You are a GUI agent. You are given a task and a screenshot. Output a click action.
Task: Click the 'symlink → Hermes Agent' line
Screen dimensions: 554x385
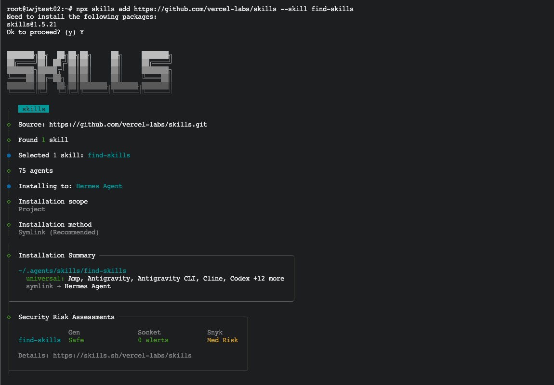coord(68,286)
